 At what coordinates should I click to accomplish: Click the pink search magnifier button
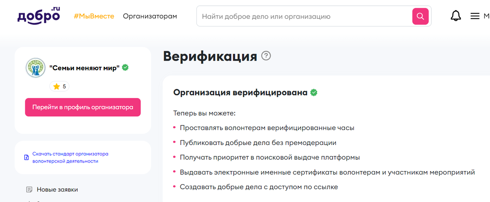tap(420, 16)
